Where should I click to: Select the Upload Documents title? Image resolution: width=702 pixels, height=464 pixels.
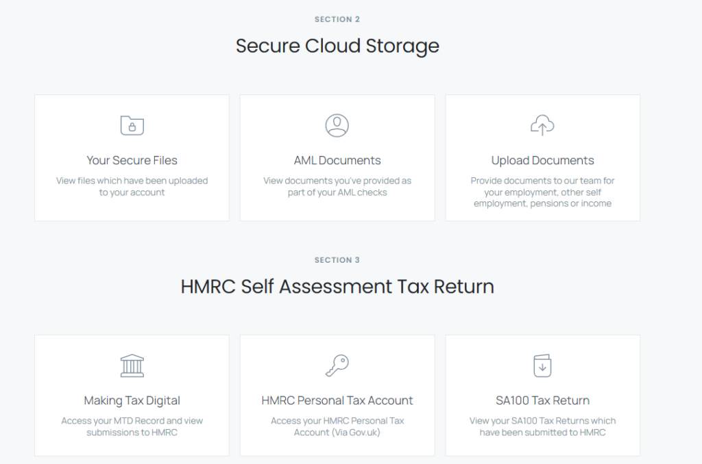pyautogui.click(x=542, y=161)
